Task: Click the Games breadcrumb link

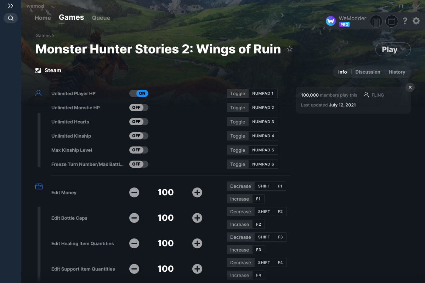Action: 43,35
